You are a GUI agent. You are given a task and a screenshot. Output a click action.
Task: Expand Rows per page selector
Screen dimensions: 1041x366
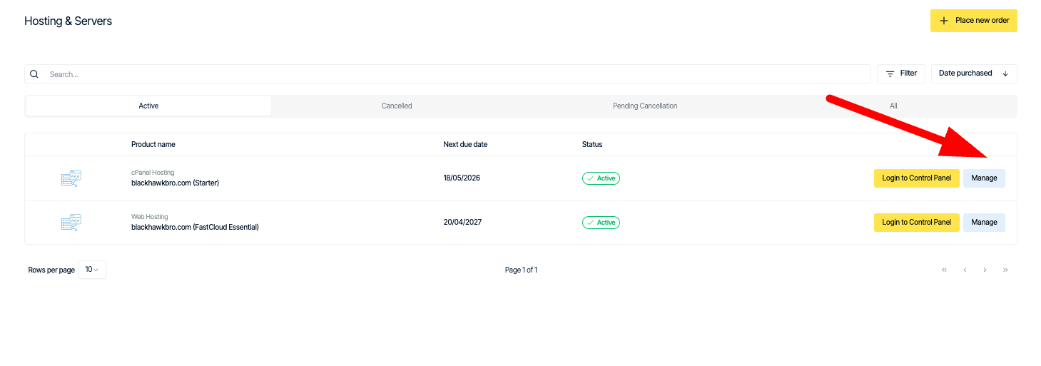pos(92,270)
